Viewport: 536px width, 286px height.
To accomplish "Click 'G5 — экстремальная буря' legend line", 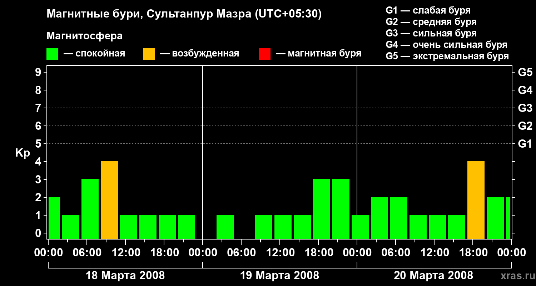I will [x=447, y=56].
